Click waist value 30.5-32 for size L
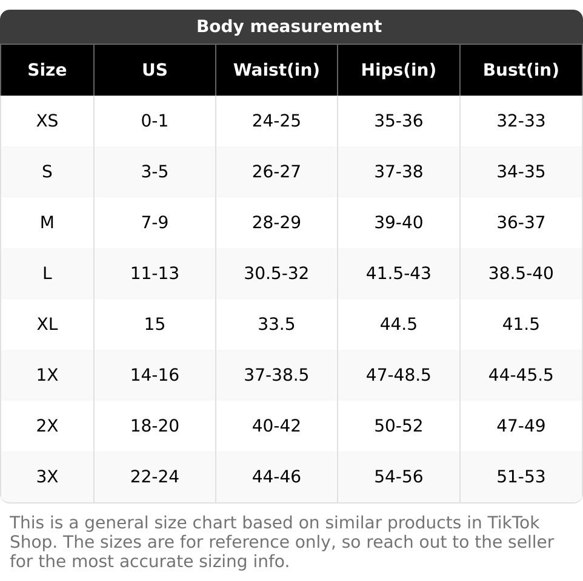The width and height of the screenshot is (583, 581). point(276,274)
